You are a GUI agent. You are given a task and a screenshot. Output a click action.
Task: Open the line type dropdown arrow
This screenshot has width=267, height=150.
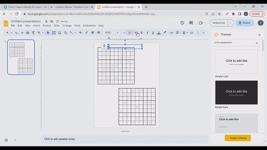[75, 32]
